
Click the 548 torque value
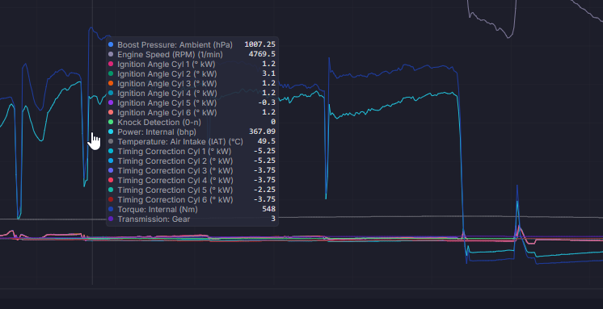coord(270,209)
